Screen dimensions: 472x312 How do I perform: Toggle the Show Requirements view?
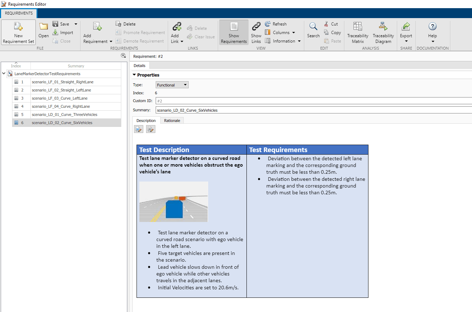point(234,27)
